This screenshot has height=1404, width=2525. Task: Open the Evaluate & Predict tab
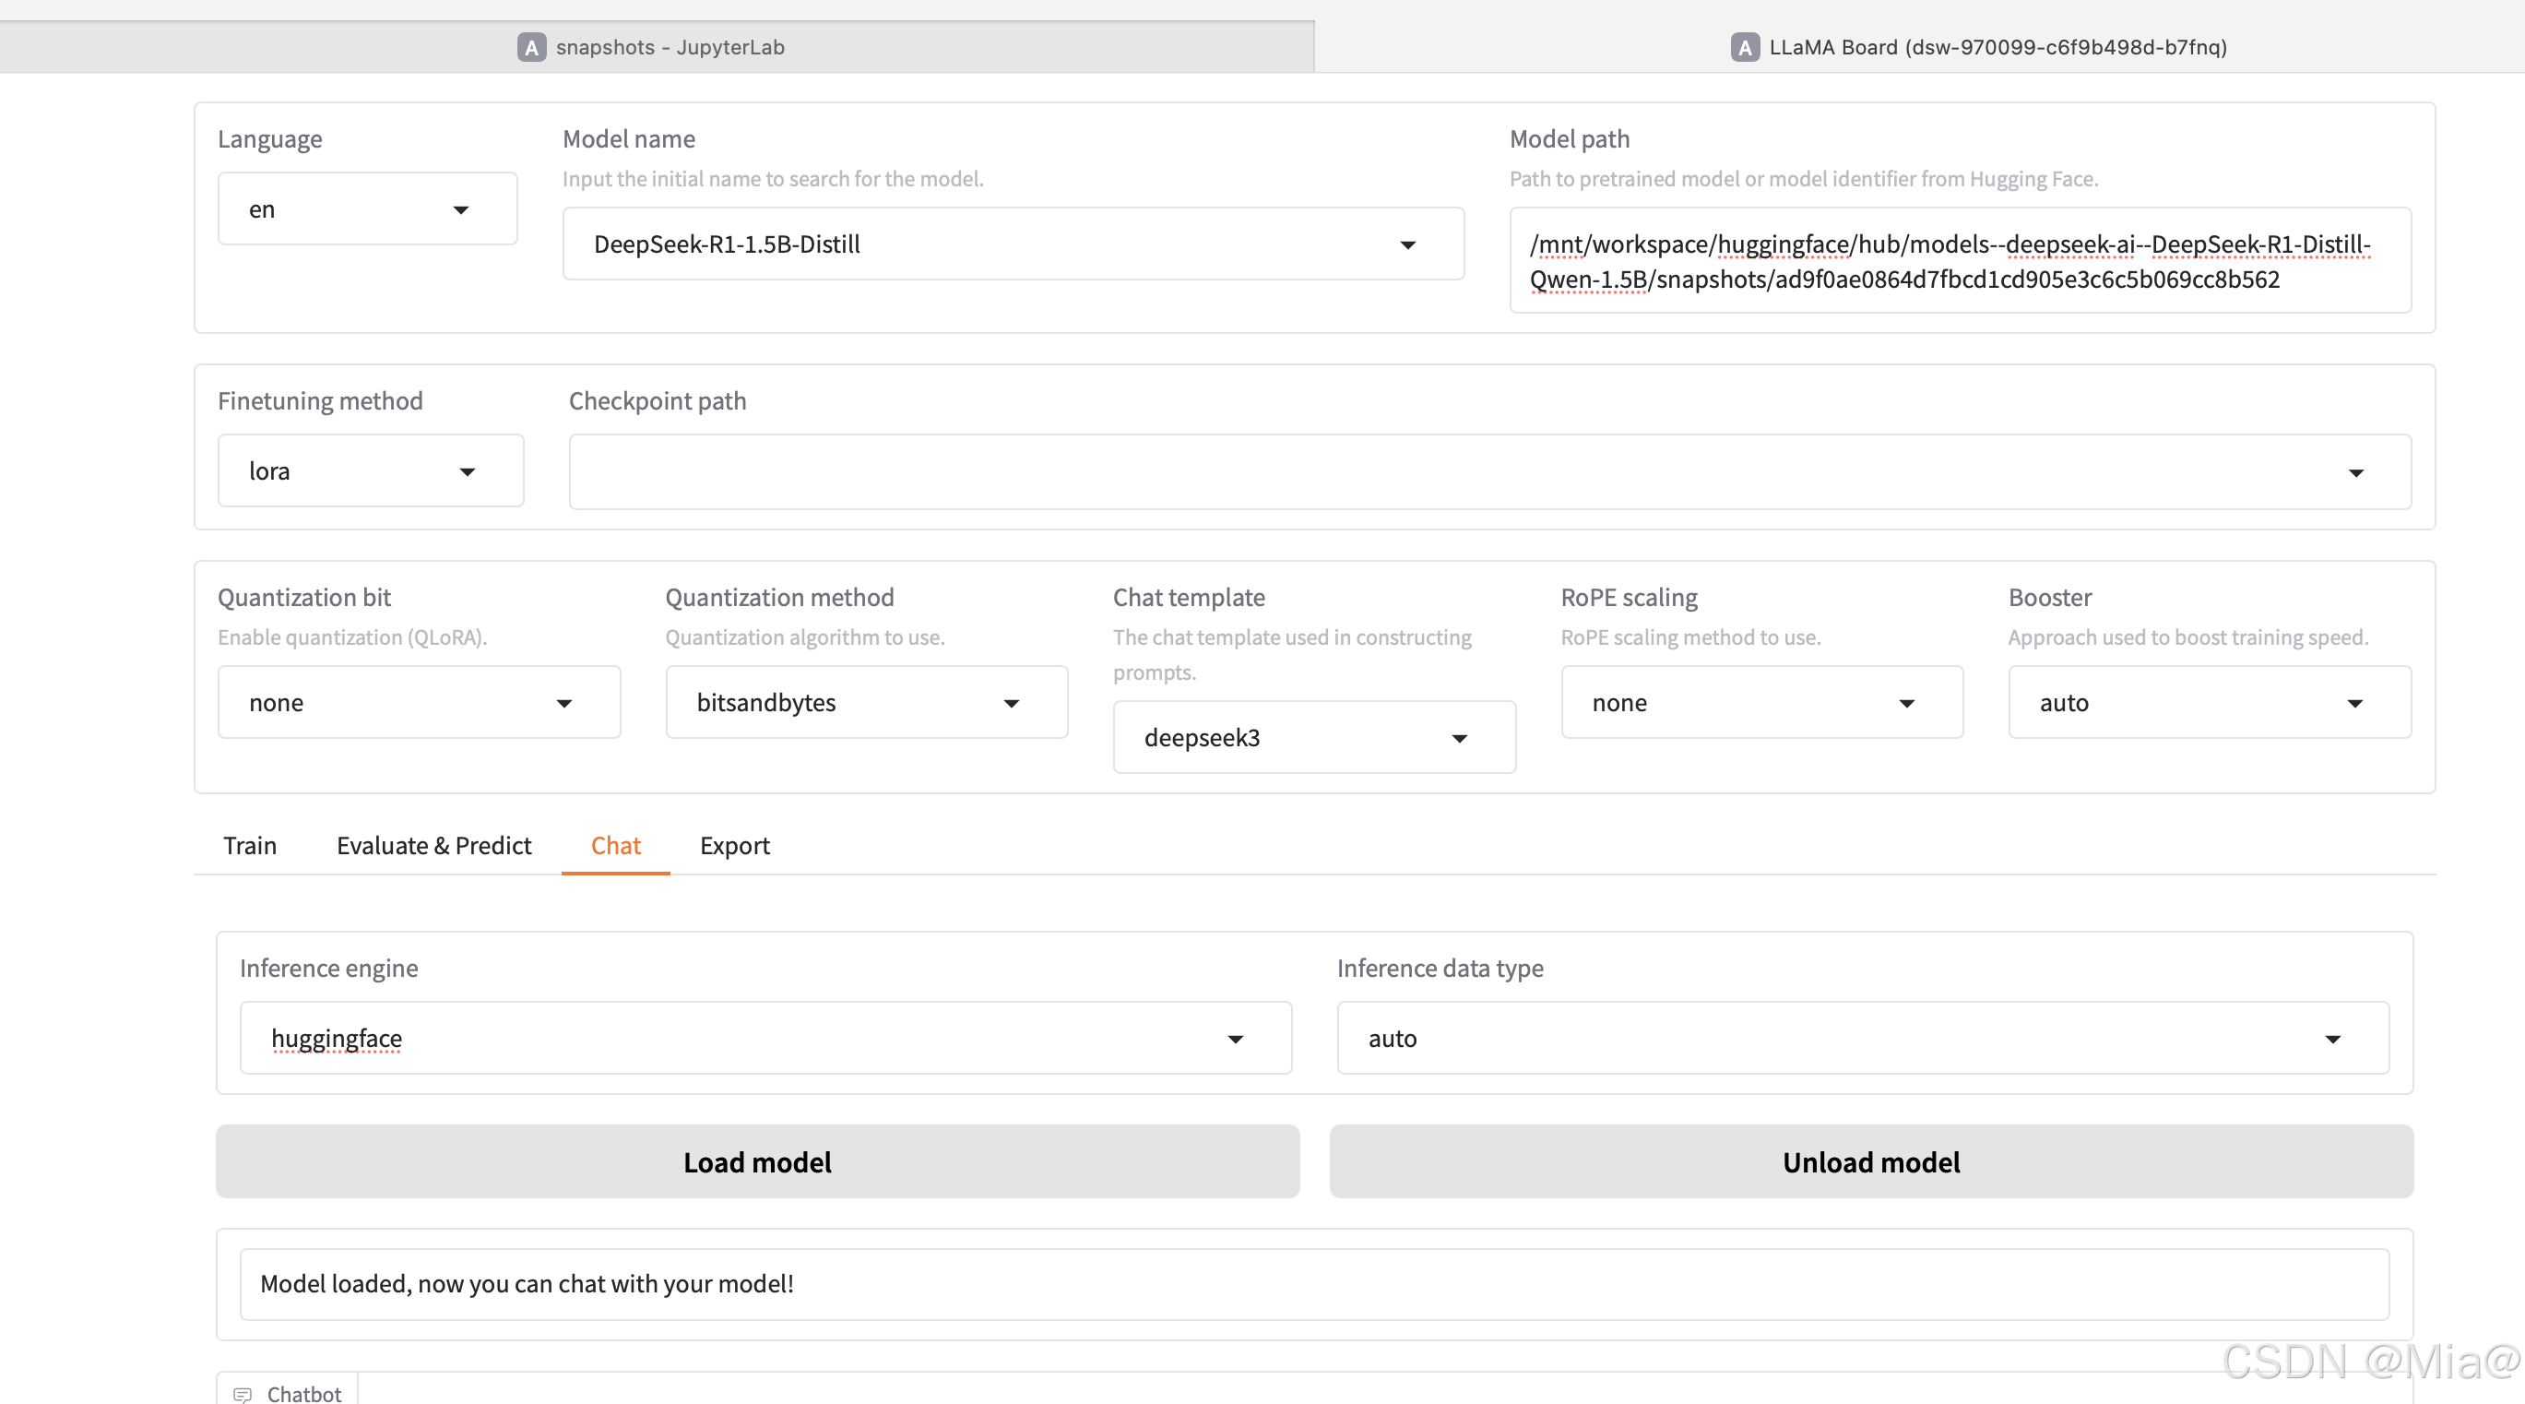[x=433, y=845]
